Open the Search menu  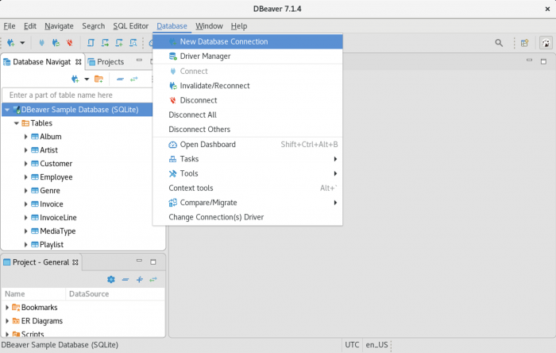click(93, 26)
